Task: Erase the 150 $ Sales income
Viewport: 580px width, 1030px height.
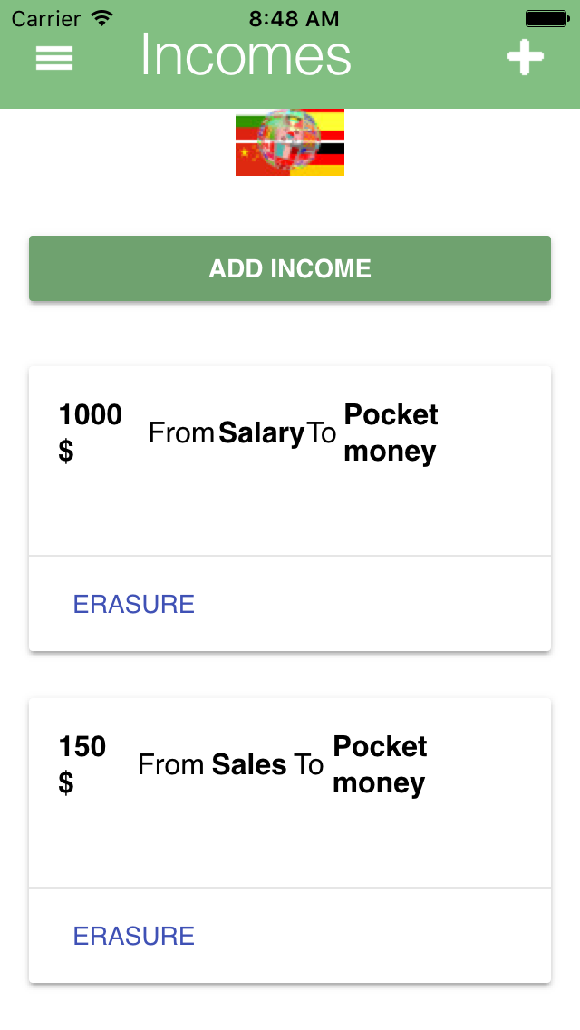Action: (134, 936)
